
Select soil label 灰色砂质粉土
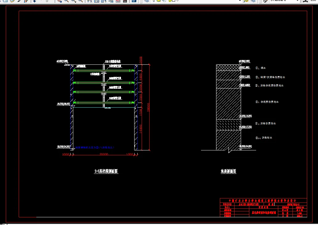pos(268,124)
